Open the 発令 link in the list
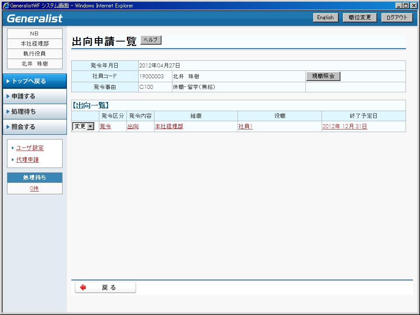The height and width of the screenshot is (315, 420). point(105,126)
